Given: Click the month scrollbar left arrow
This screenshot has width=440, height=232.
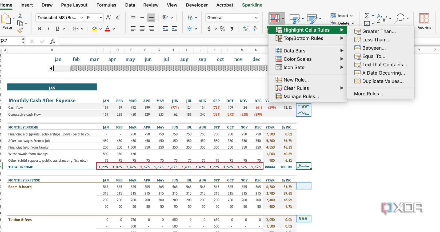Looking at the screenshot, I should point(51,68).
